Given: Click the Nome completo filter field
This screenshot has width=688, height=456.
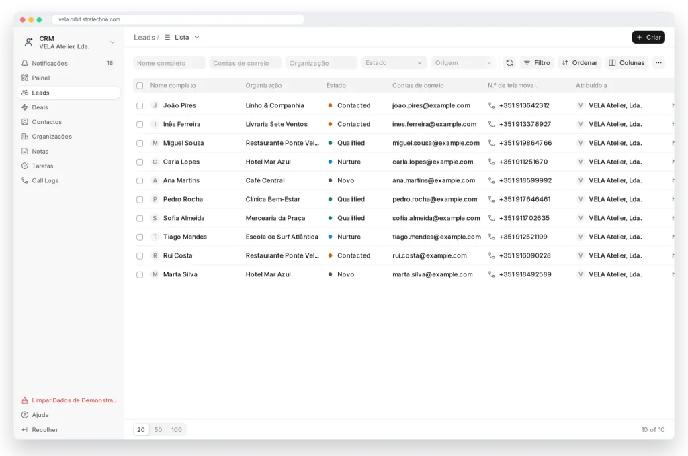Looking at the screenshot, I should [169, 63].
